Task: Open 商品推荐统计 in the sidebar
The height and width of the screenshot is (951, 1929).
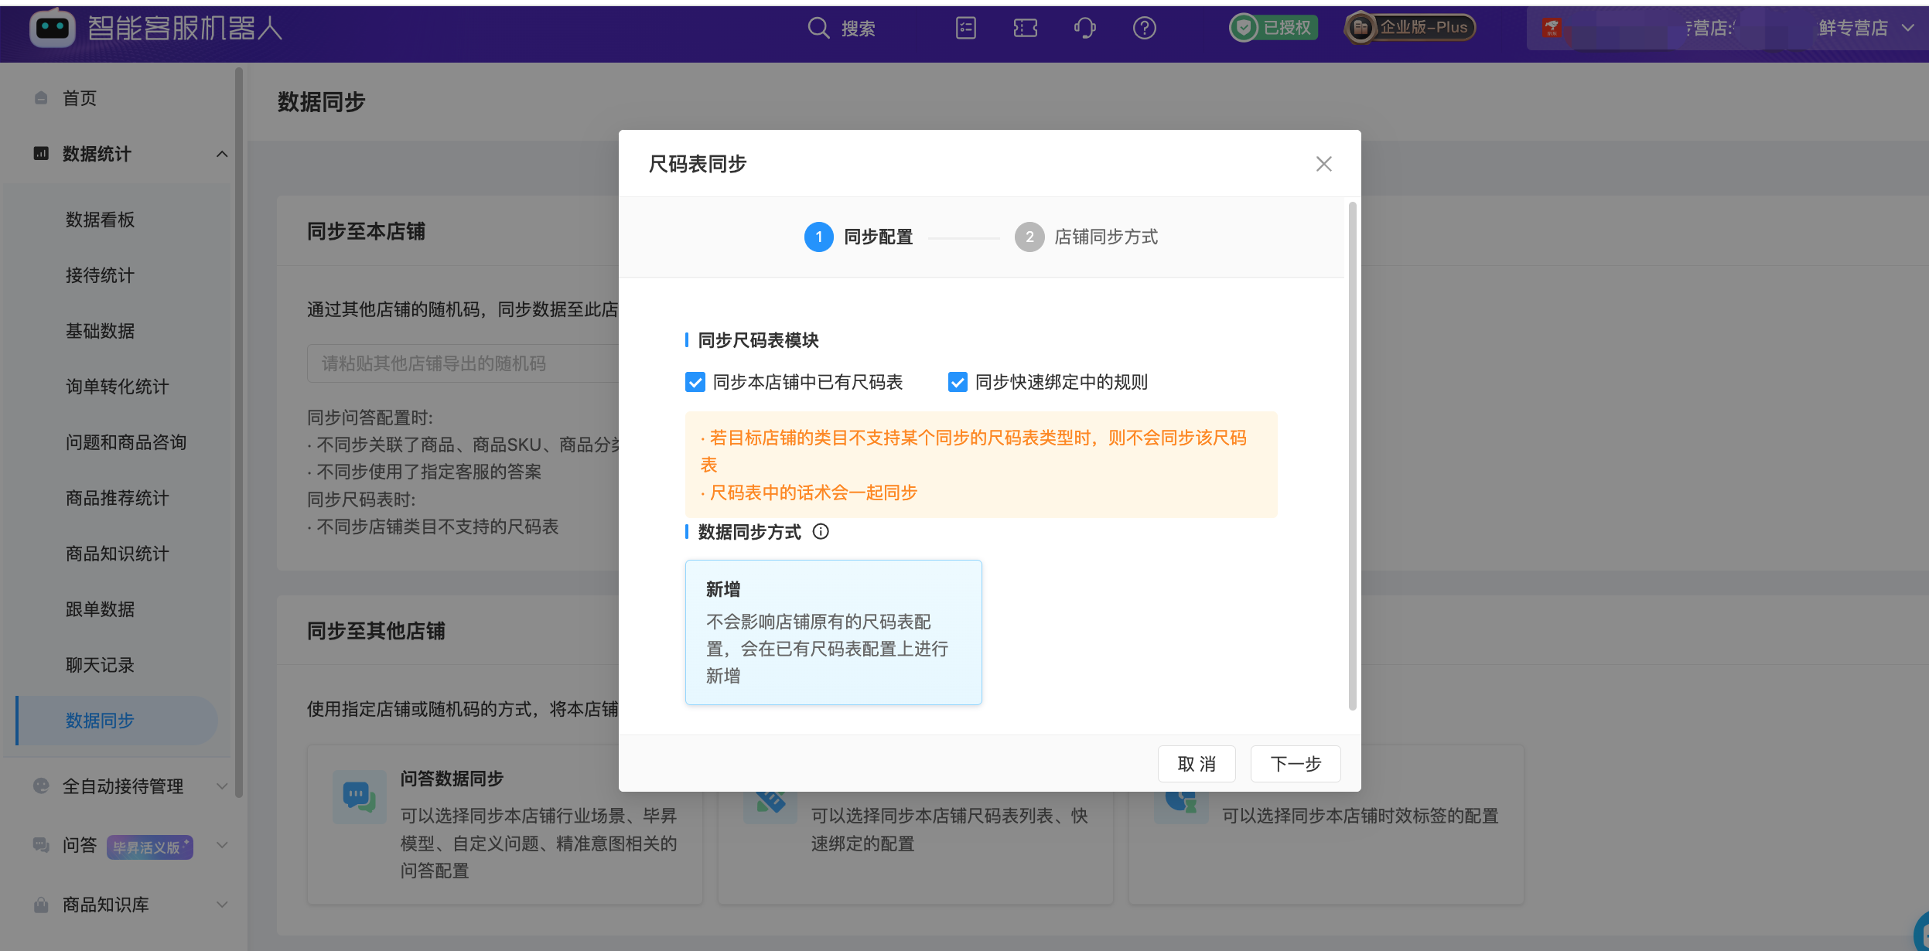Action: click(x=116, y=498)
